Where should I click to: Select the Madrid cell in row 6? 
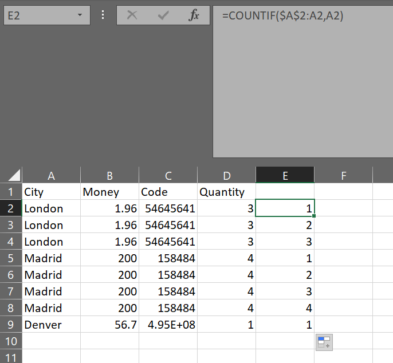(52, 275)
